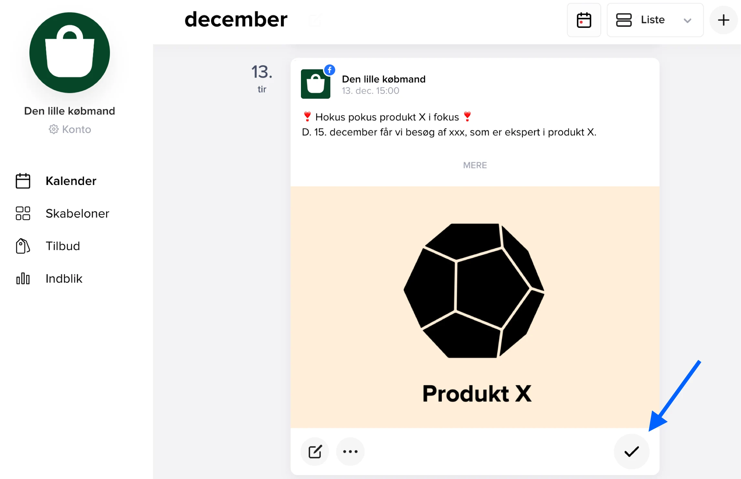
Task: Click the post's Facebook page avatar
Action: click(316, 84)
